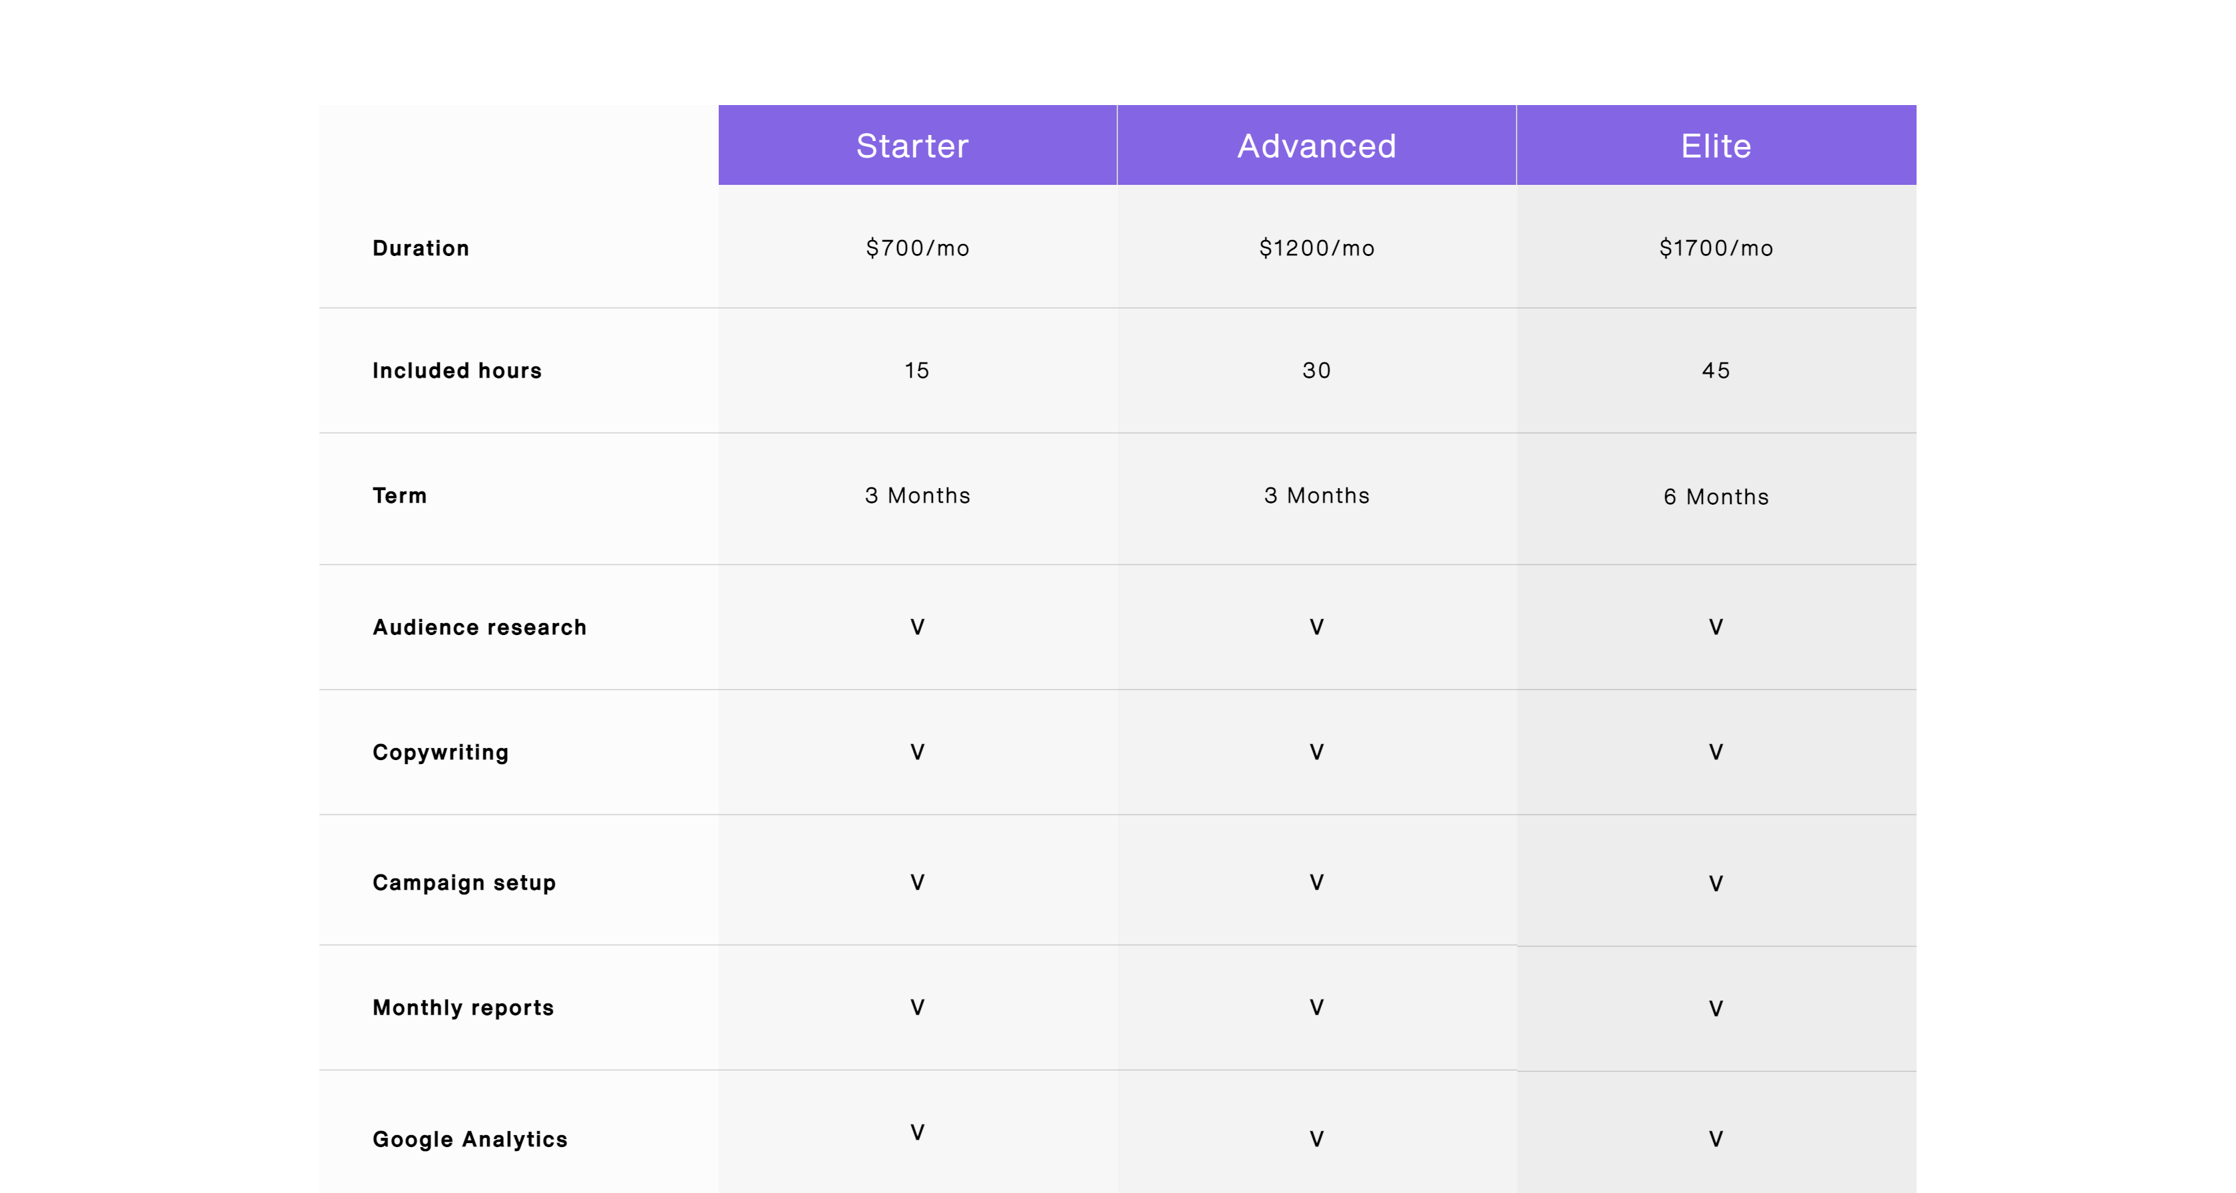
Task: Select the Advanced plan header
Action: tap(1316, 146)
